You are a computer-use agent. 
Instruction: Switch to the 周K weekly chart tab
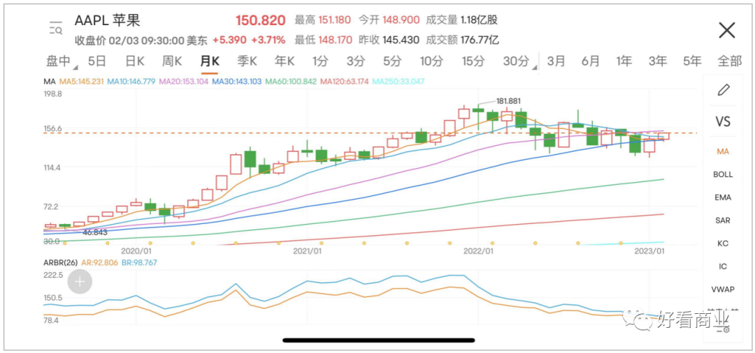coord(172,61)
